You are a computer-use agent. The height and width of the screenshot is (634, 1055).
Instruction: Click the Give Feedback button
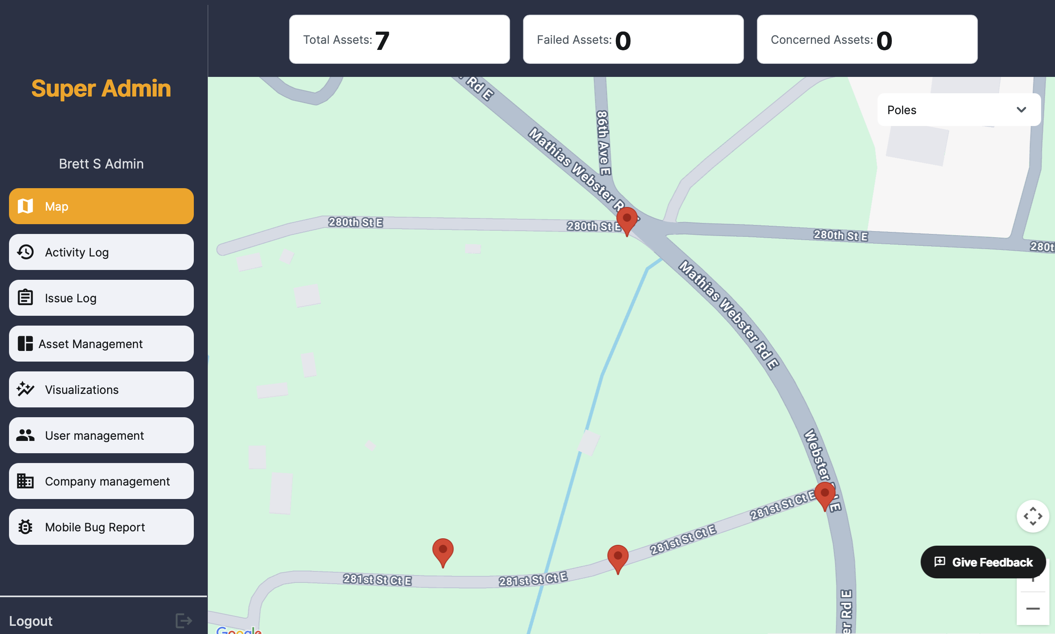coord(983,562)
